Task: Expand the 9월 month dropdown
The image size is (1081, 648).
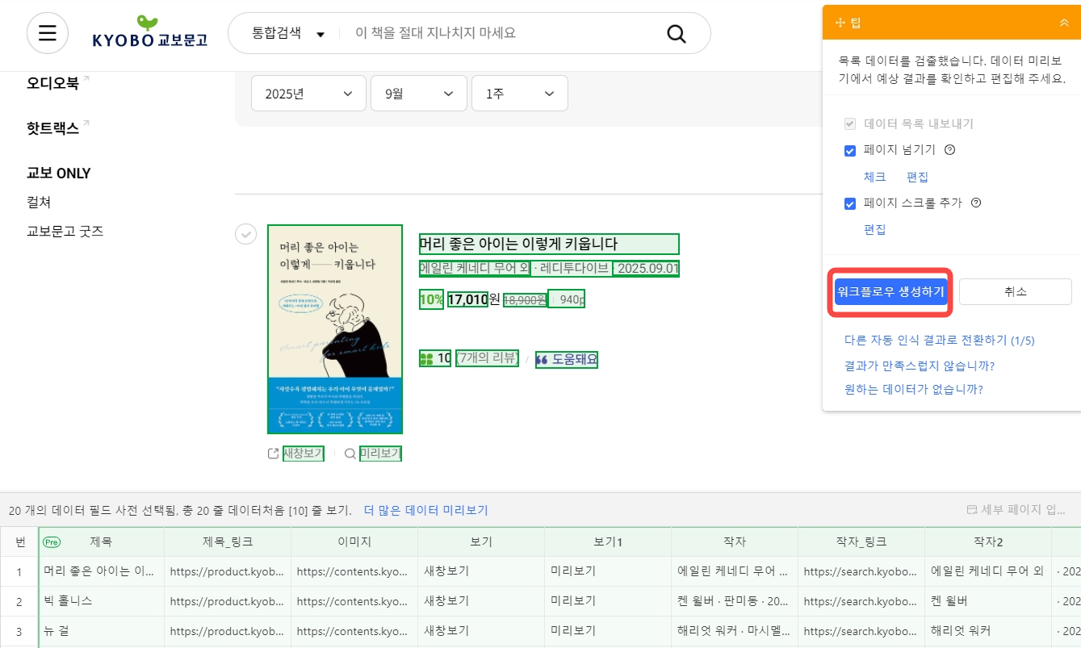Action: pyautogui.click(x=418, y=94)
